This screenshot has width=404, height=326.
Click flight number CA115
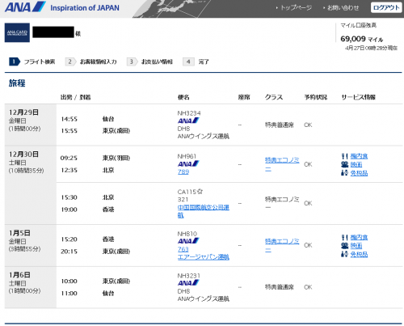tap(187, 192)
